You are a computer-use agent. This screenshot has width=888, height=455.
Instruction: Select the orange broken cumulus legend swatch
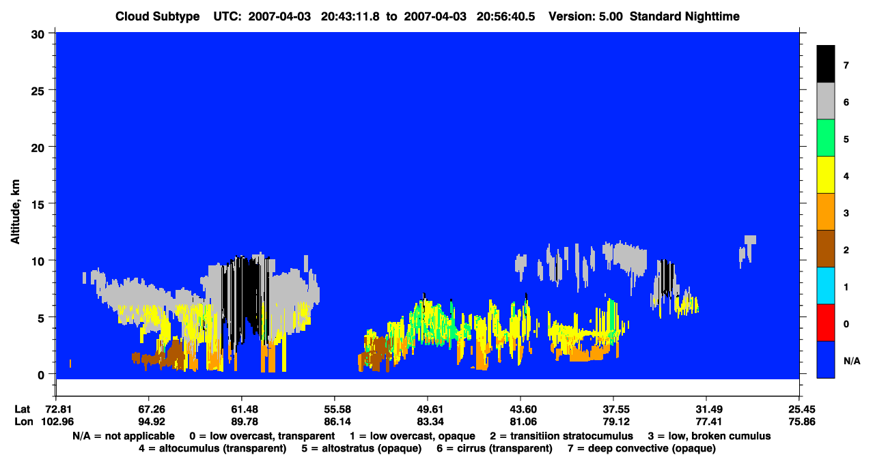pos(826,212)
